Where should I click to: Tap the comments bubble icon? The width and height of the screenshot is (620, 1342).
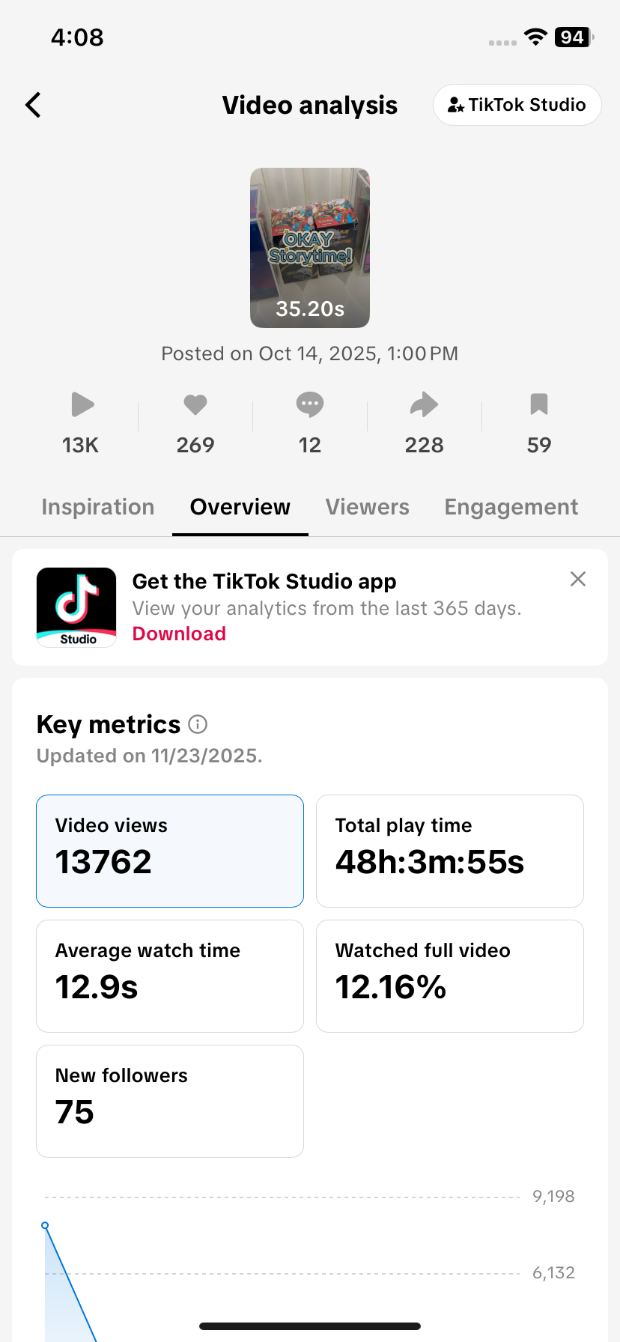coord(310,404)
